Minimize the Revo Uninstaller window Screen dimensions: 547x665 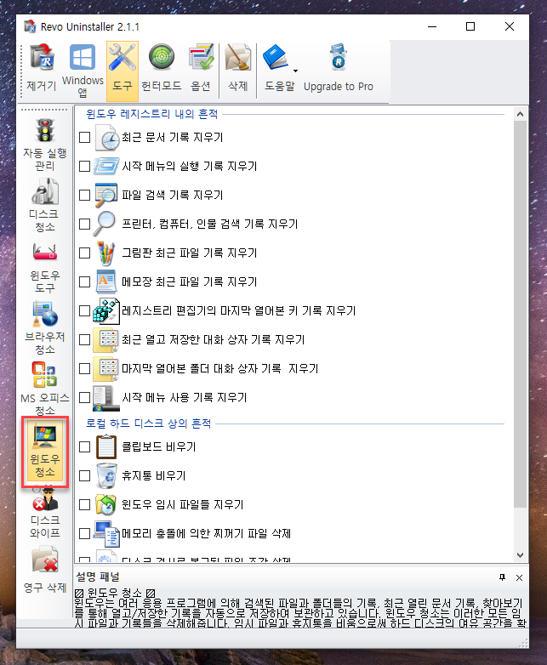[x=432, y=26]
